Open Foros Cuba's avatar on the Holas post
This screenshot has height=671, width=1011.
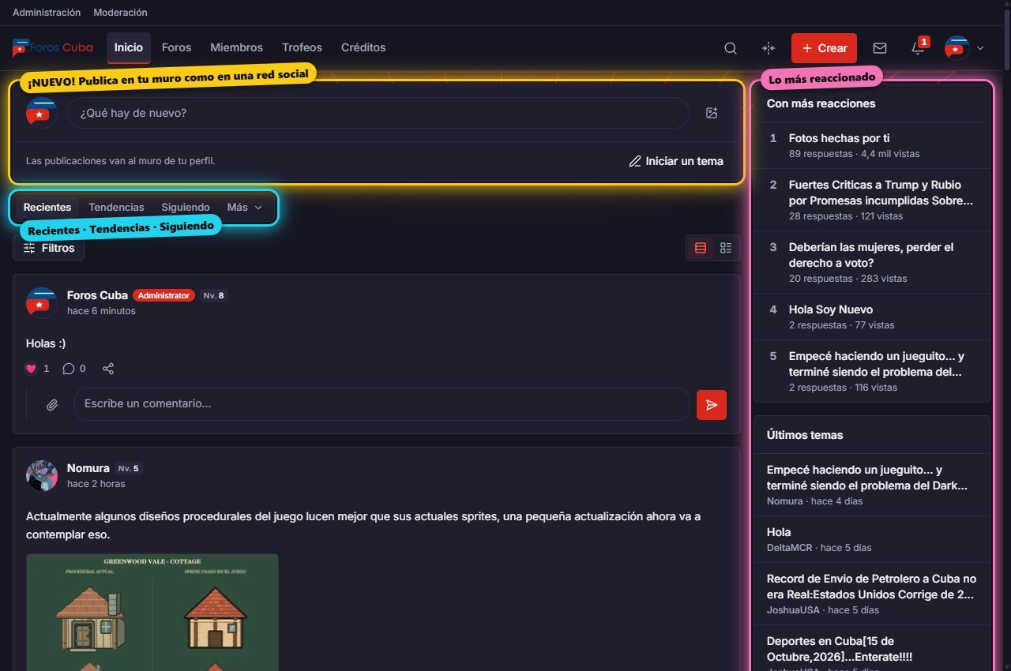coord(42,303)
